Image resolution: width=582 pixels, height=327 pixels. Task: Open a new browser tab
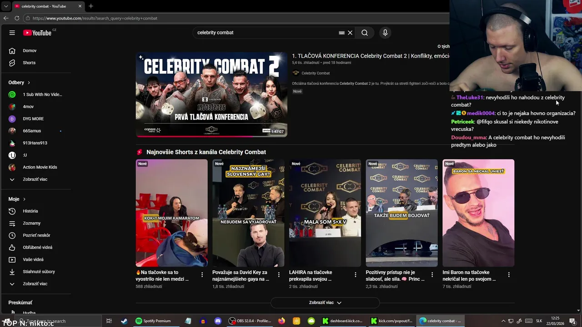[x=91, y=6]
